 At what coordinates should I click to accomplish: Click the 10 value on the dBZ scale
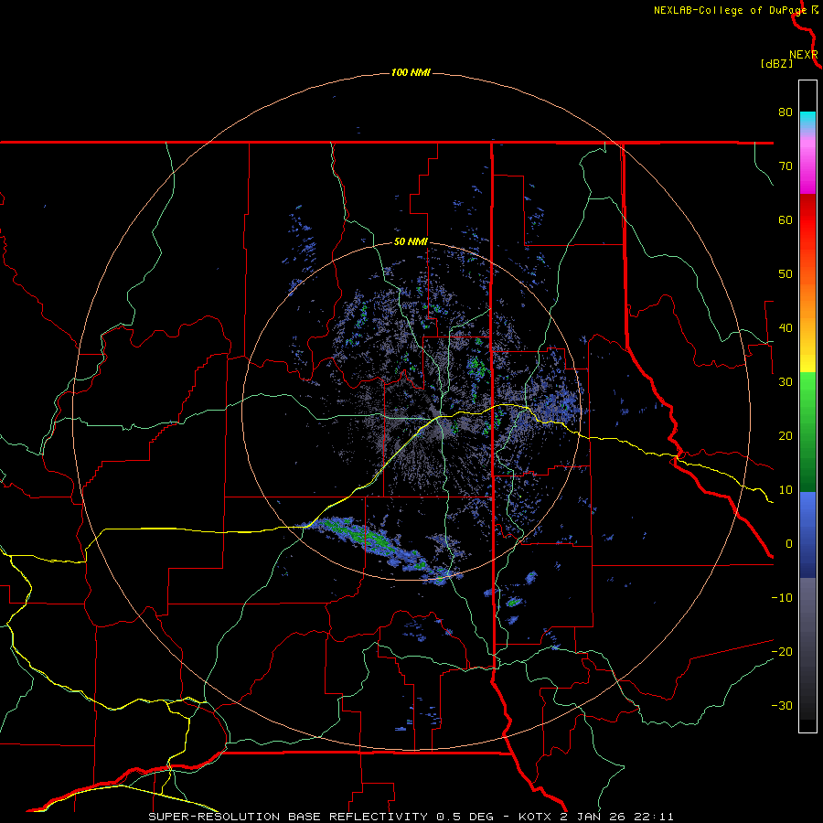click(x=786, y=490)
